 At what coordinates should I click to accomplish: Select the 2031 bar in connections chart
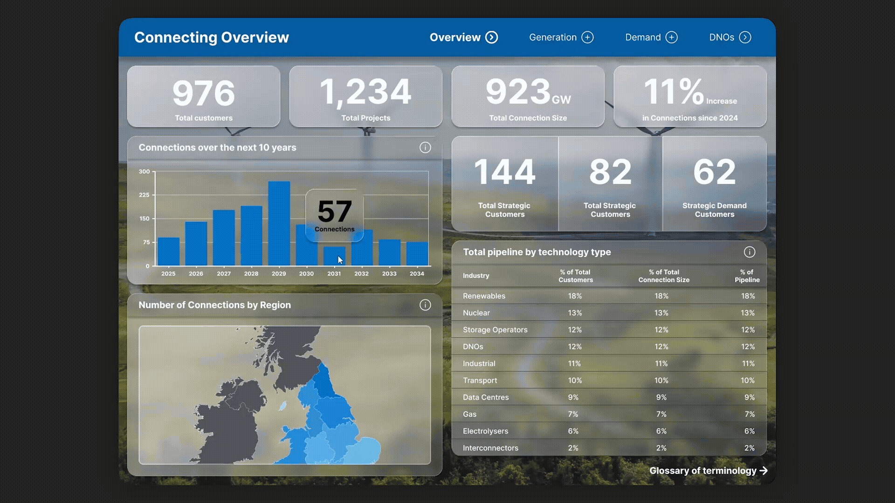(334, 256)
